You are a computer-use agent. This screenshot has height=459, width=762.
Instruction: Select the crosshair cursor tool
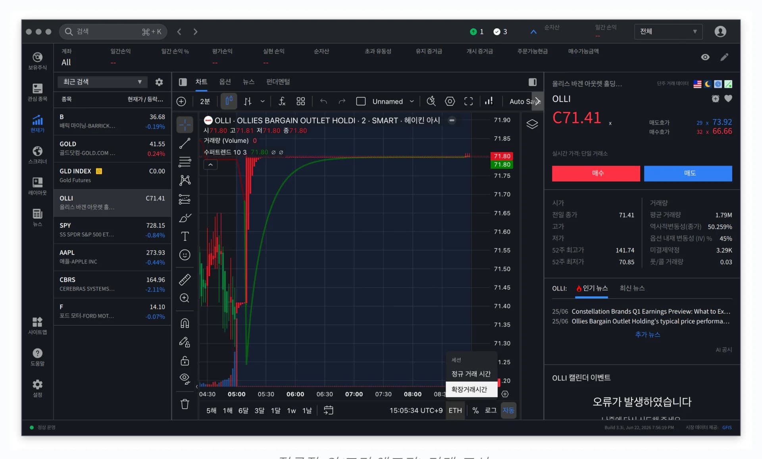point(185,125)
